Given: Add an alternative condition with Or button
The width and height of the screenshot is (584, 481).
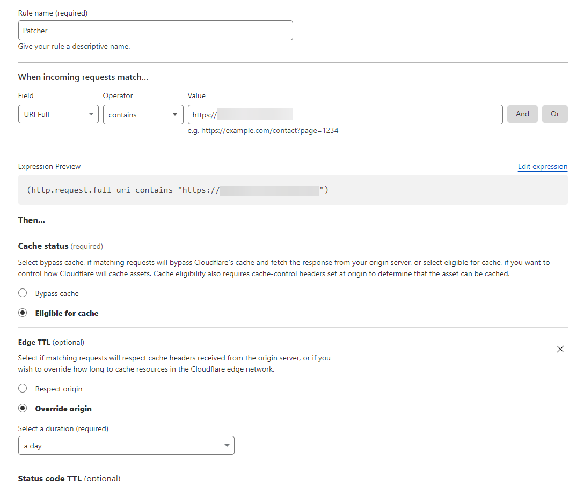Looking at the screenshot, I should [x=554, y=114].
